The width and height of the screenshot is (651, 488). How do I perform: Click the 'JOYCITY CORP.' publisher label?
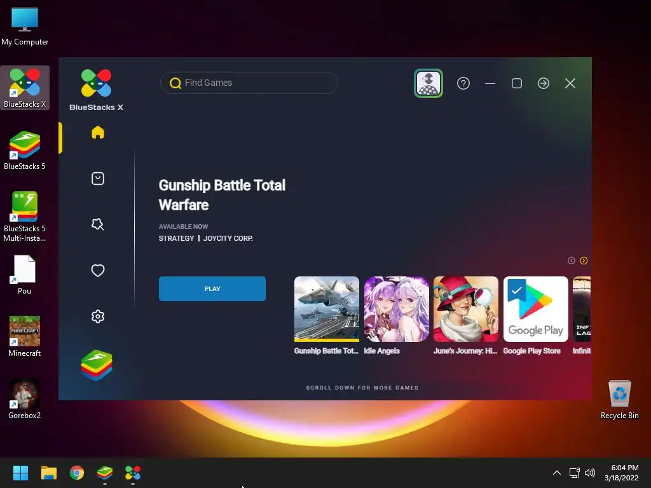228,238
